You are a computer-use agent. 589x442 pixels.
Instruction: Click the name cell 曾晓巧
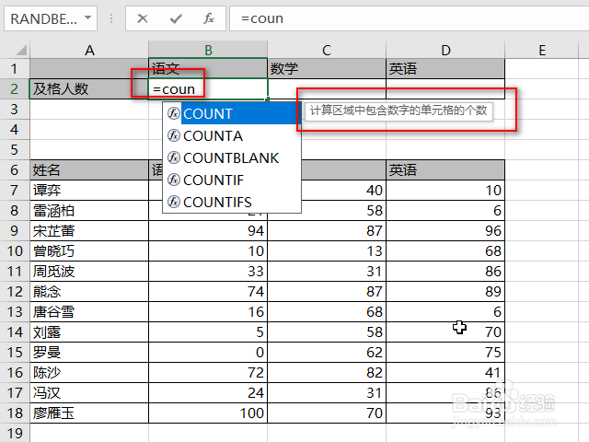[x=89, y=251]
